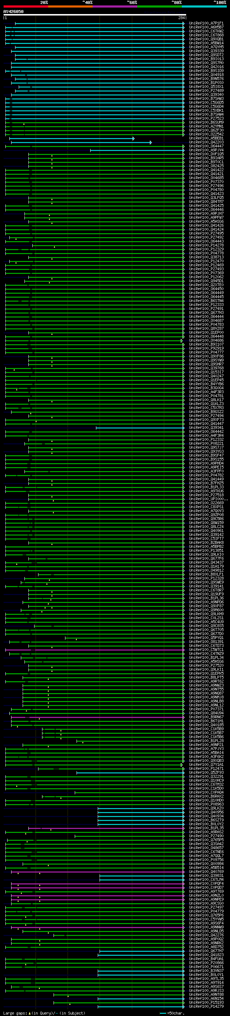
Task: Click hit UniRef100_A2YMN1
Action: 206,126
